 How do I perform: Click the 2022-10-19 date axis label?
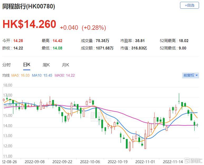coord(118,162)
